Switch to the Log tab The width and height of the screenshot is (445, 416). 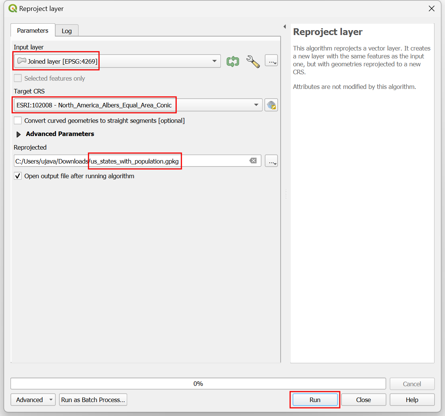pos(67,31)
